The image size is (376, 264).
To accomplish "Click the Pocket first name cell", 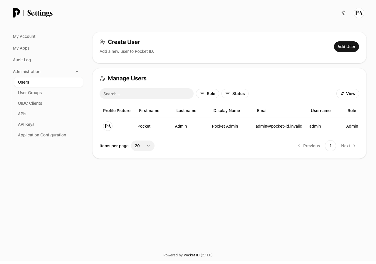I will tap(144, 126).
